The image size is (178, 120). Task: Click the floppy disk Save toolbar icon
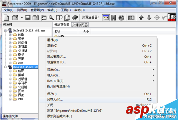tap(28, 18)
